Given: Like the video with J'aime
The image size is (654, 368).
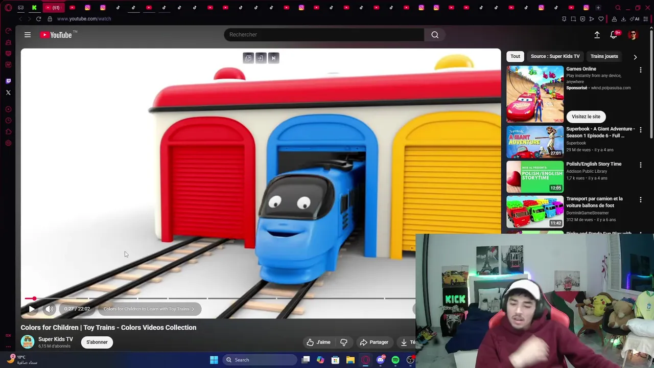Looking at the screenshot, I should (319, 342).
